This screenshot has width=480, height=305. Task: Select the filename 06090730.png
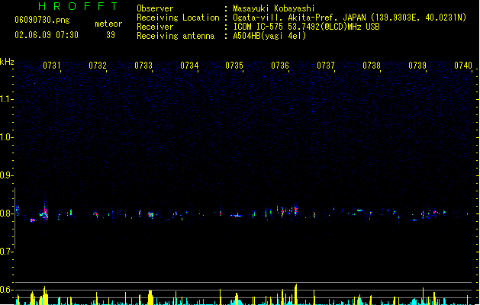pyautogui.click(x=42, y=20)
